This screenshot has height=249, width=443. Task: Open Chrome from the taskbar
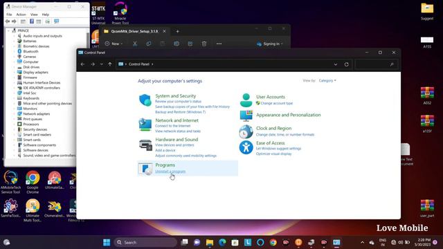pos(273,242)
